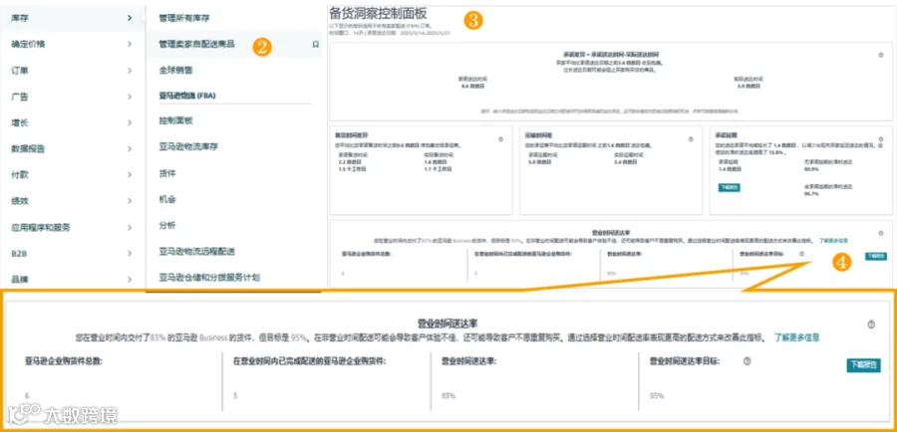
Task: Click enlarged 亚马逊企业购货件总数 label
Action: [x=64, y=361]
